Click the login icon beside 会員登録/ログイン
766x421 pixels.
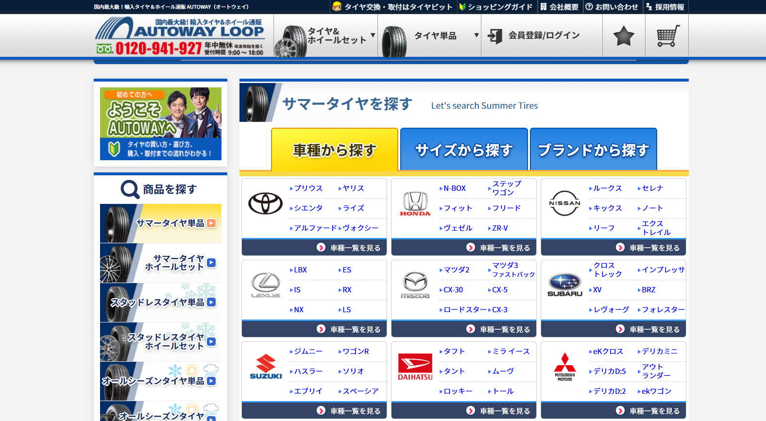(x=495, y=36)
